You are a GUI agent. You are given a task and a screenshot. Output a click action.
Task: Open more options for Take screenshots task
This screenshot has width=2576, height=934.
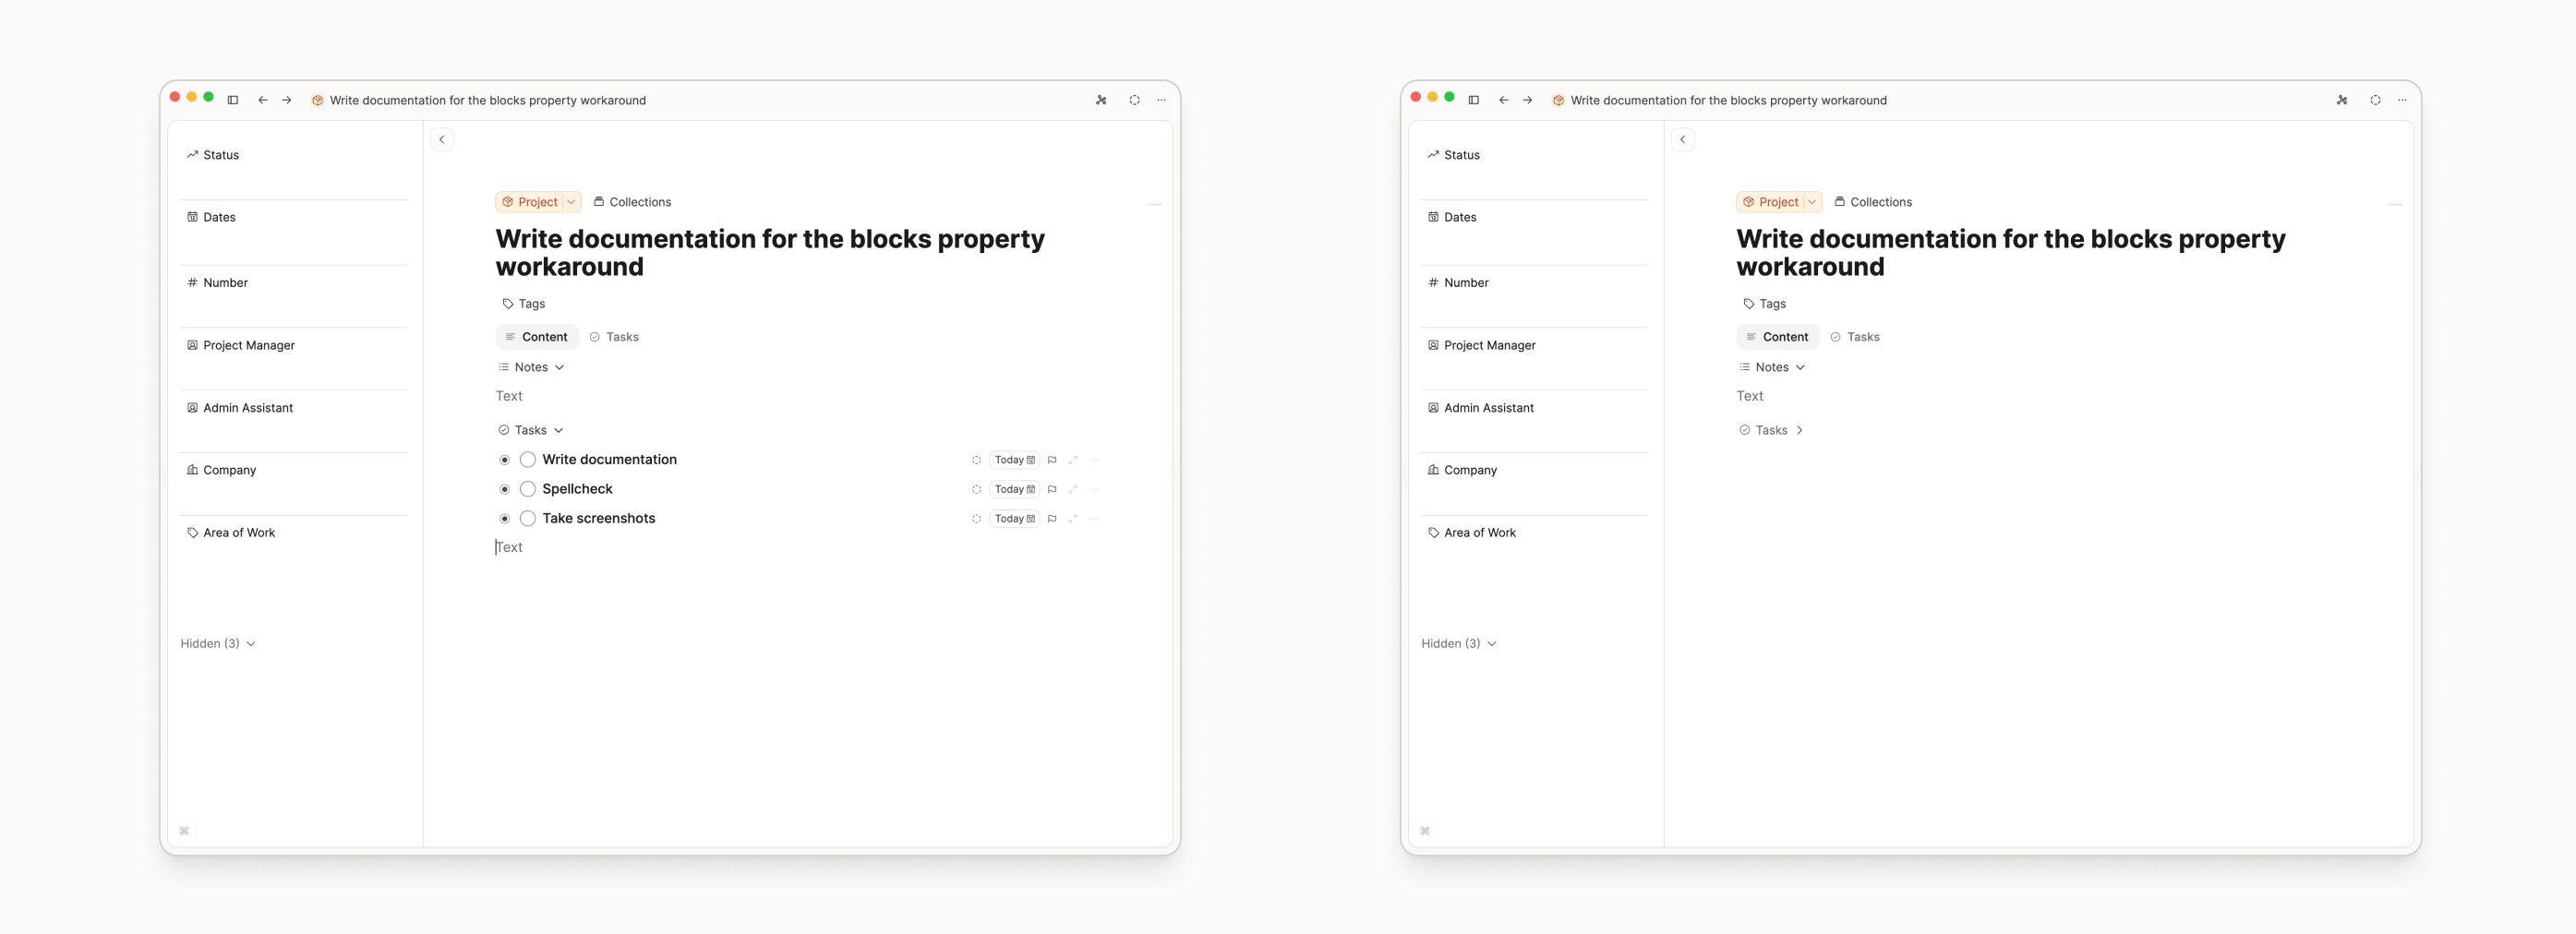point(1095,519)
